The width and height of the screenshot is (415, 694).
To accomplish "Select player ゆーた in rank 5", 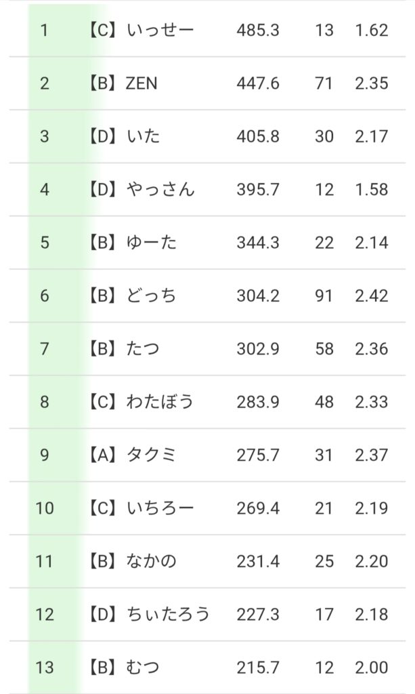I will pos(152,243).
